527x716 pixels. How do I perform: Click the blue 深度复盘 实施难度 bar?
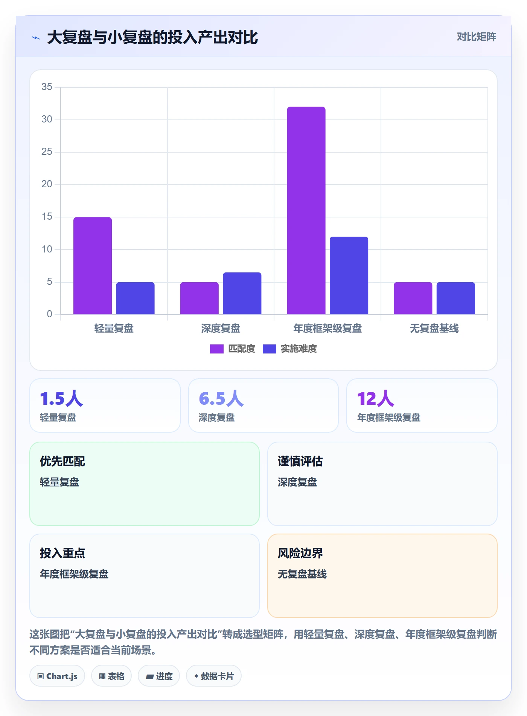pyautogui.click(x=242, y=293)
